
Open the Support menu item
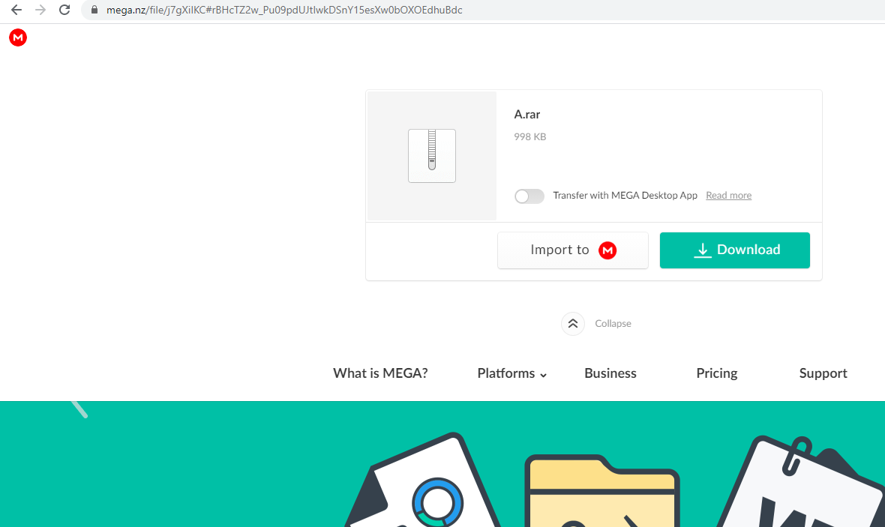[823, 373]
